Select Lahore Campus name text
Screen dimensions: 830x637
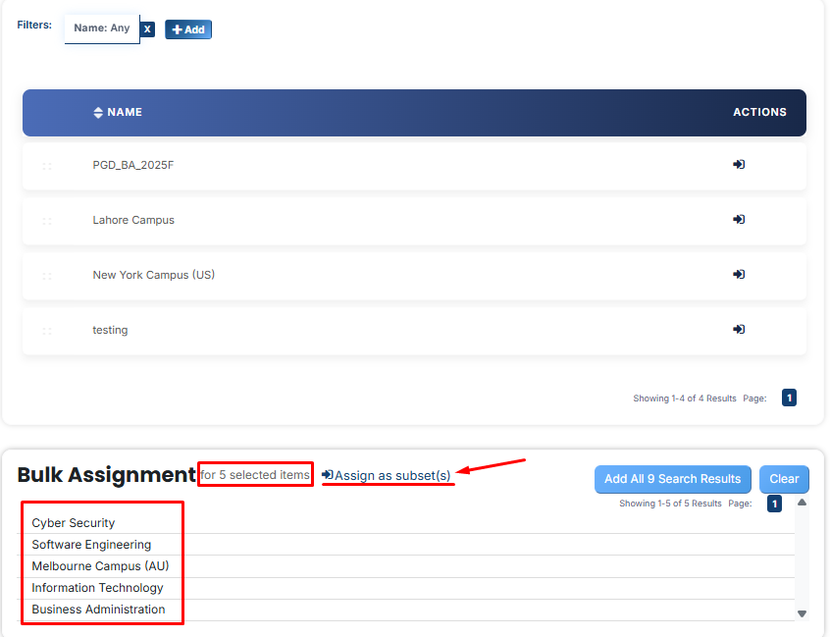[x=133, y=220]
